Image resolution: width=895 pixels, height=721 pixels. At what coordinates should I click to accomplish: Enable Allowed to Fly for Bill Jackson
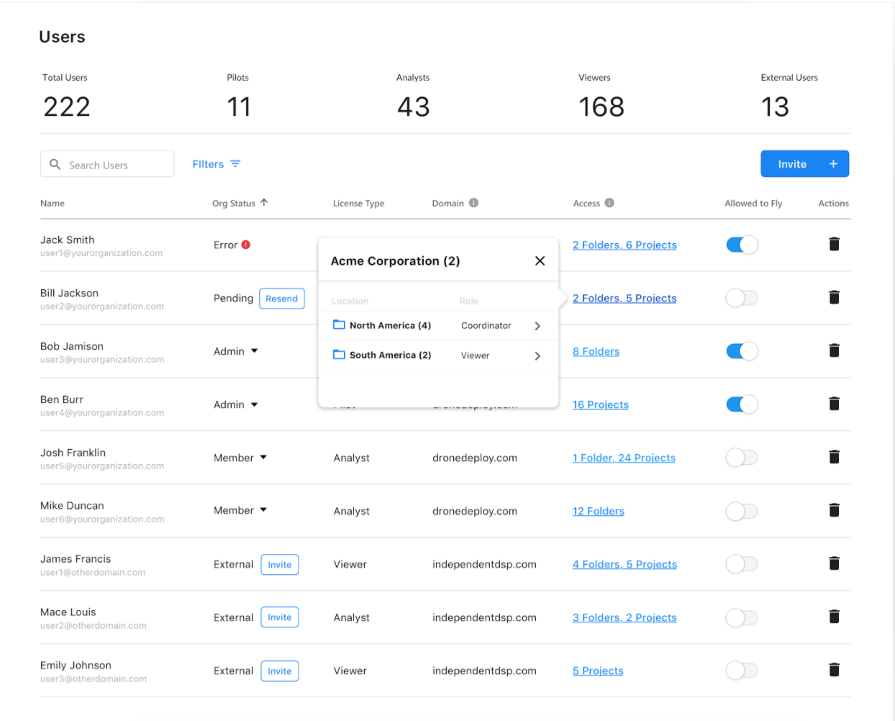(x=742, y=298)
